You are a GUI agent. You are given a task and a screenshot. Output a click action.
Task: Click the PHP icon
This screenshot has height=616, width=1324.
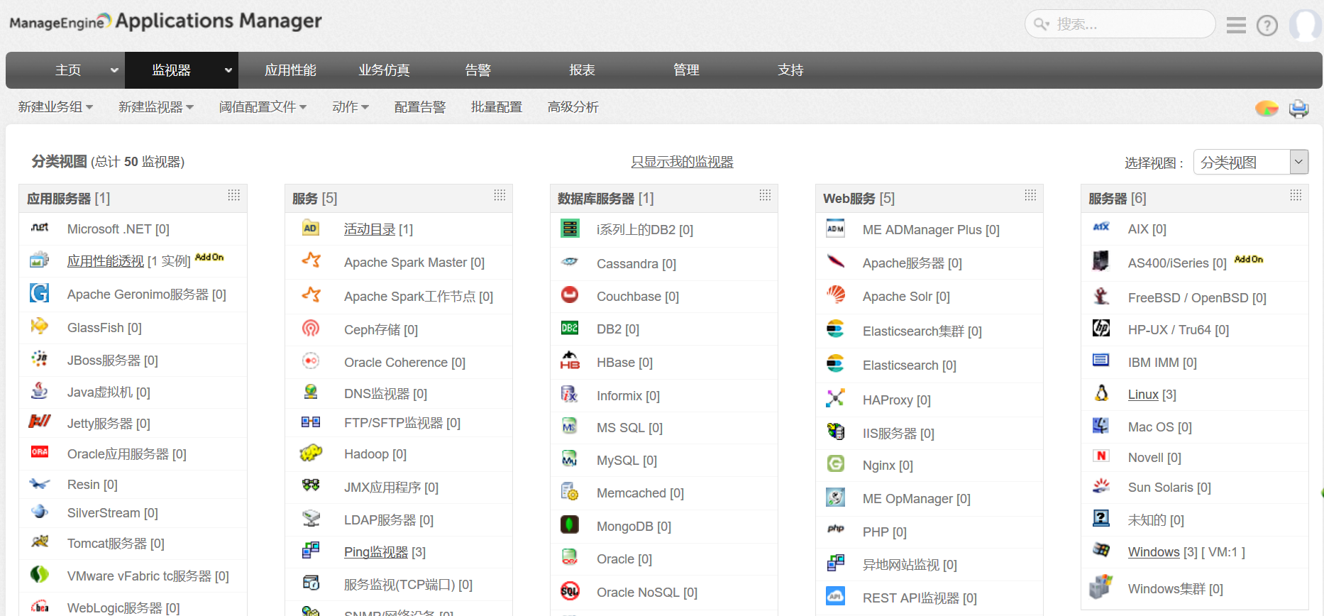pos(836,529)
